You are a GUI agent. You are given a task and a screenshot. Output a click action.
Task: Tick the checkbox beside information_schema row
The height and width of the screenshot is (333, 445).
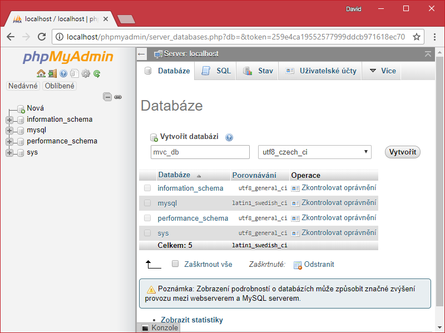pos(147,188)
